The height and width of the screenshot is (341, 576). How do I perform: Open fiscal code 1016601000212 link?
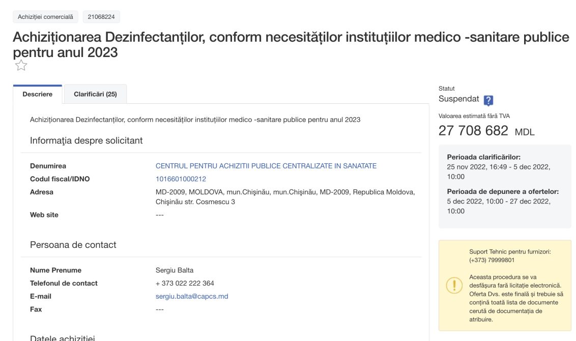[x=181, y=179]
